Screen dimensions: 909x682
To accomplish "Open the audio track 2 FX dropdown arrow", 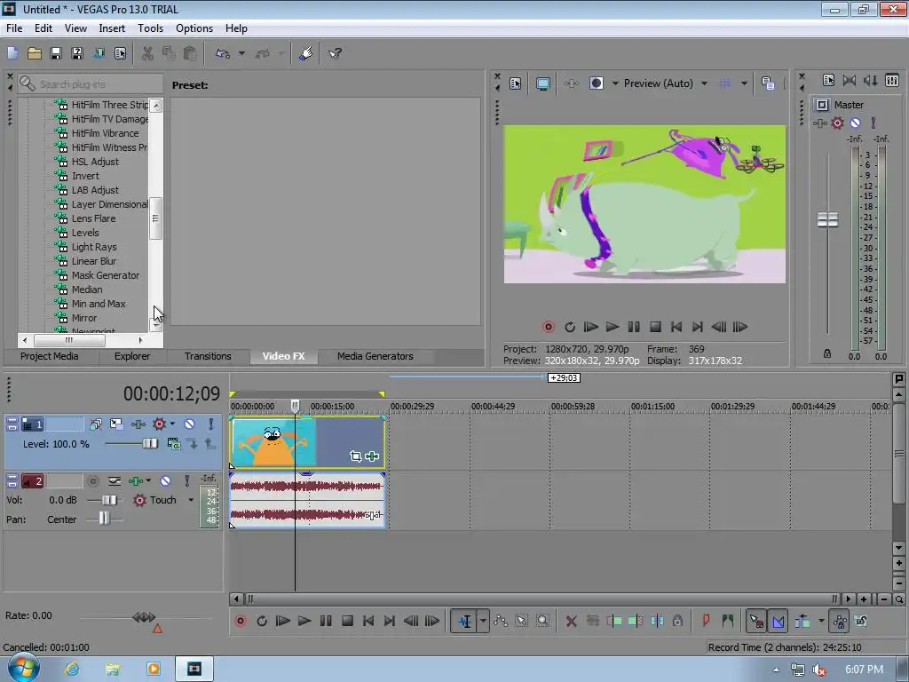I will click(148, 480).
